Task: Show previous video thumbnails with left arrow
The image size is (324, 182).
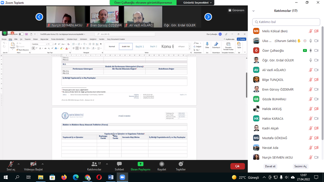Action: pos(39,17)
